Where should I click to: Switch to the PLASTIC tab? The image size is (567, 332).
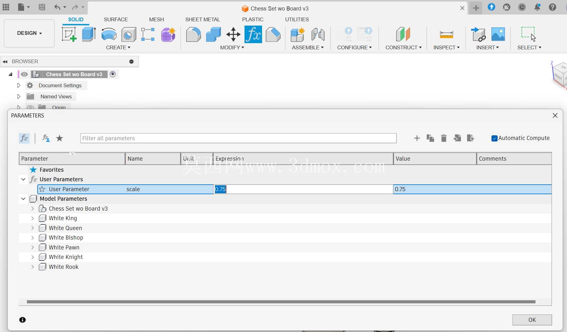(x=253, y=19)
